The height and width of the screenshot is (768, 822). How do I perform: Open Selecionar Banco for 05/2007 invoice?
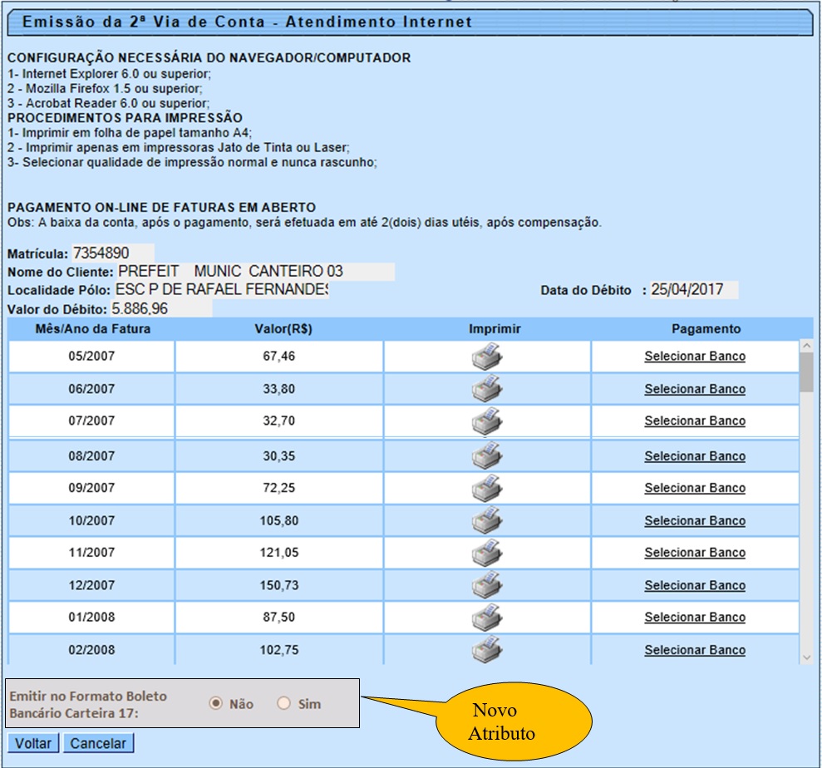pyautogui.click(x=695, y=357)
